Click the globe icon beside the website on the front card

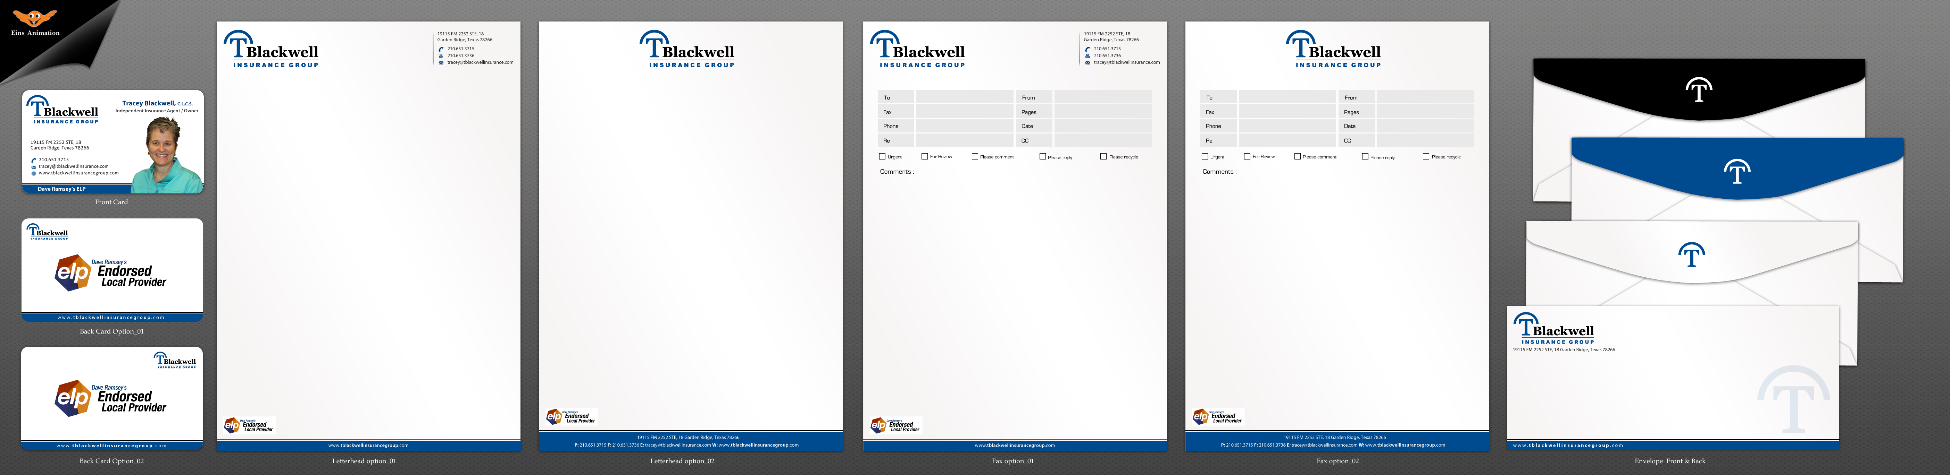(x=34, y=173)
